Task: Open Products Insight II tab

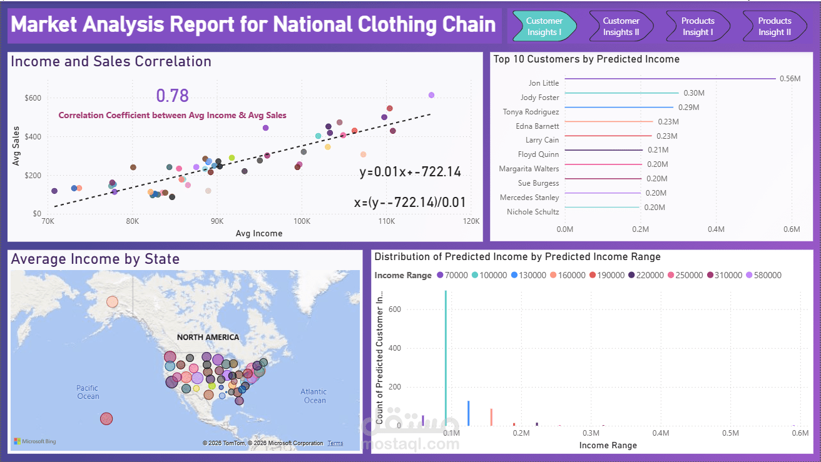Action: point(775,26)
